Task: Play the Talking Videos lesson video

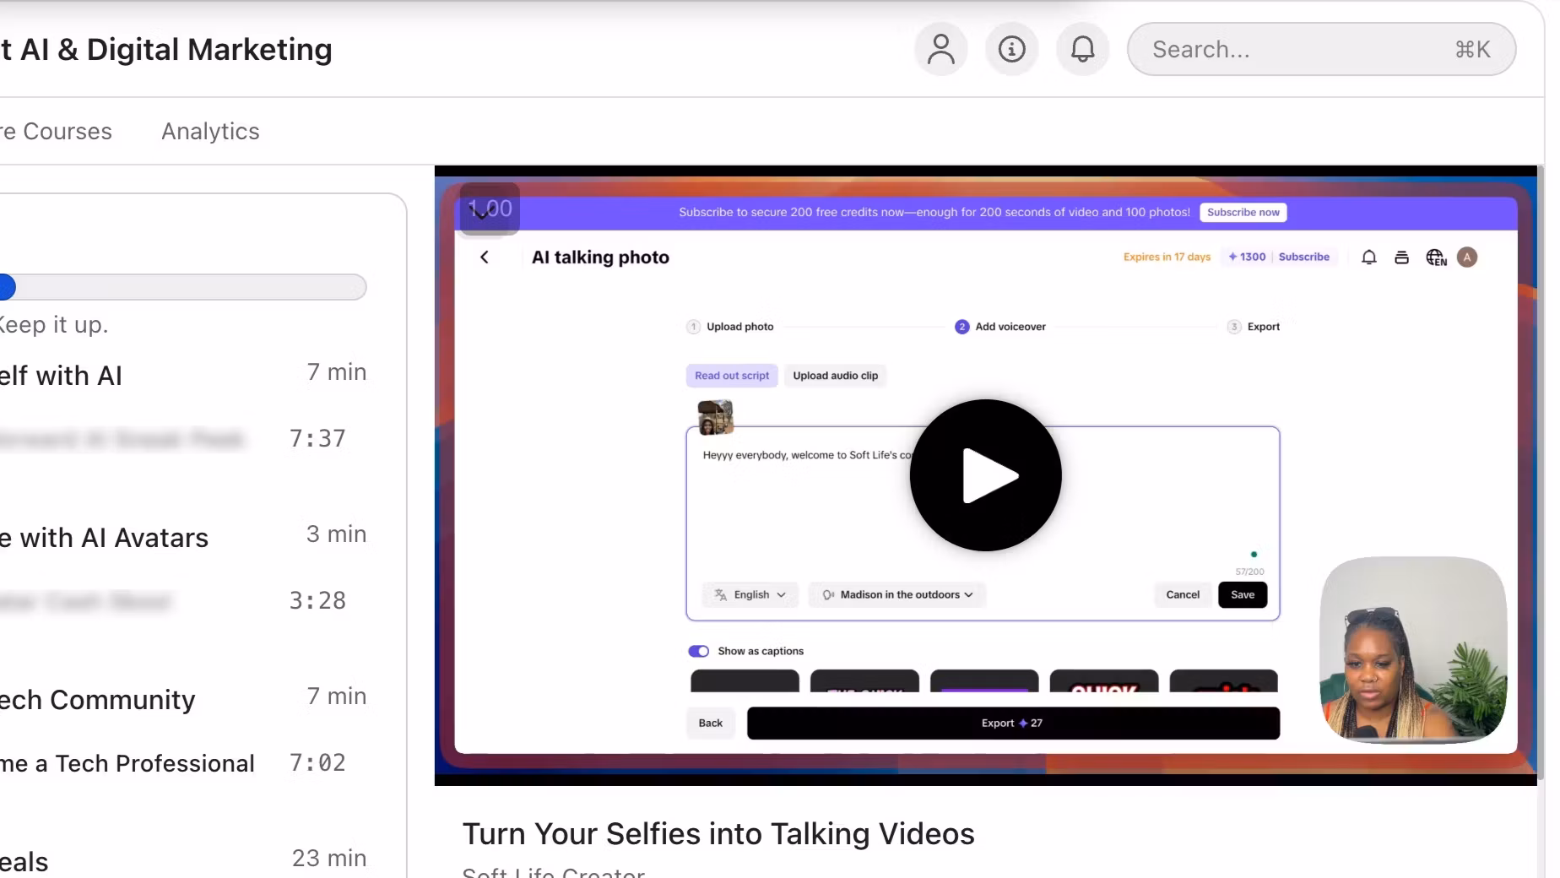Action: [985, 475]
